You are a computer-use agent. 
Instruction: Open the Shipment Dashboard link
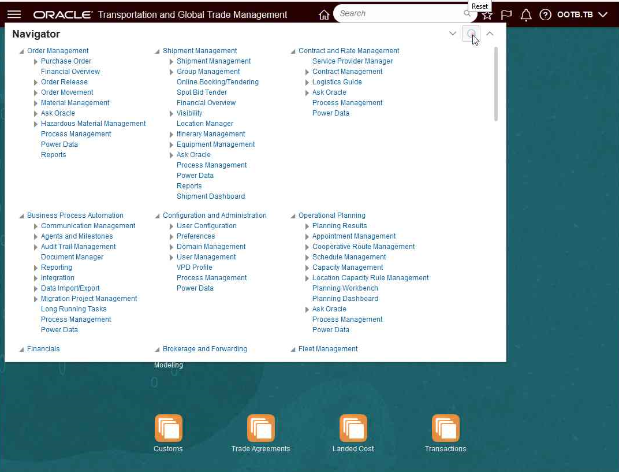point(211,196)
